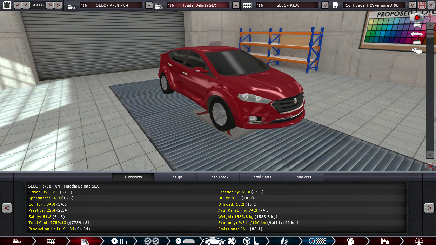
Task: Expand the Huadai Belinta SLX trim dropdown
Action: [x=236, y=5]
